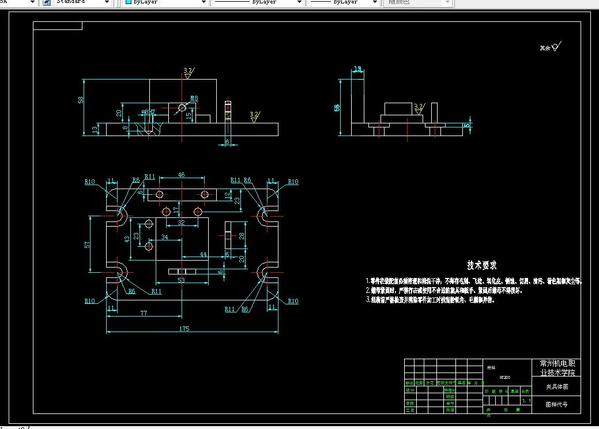The width and height of the screenshot is (599, 429).
Task: Click the 分区 column header
Action: pos(430,383)
